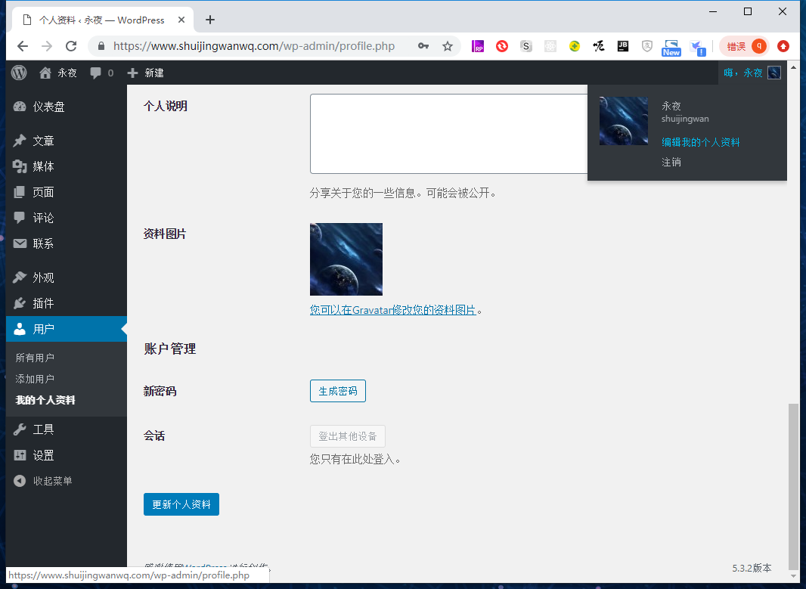Click the browser forward arrow
The width and height of the screenshot is (806, 589).
point(47,46)
